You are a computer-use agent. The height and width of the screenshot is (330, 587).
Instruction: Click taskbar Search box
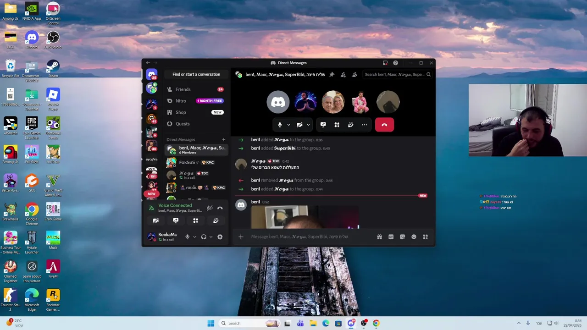pos(250,323)
